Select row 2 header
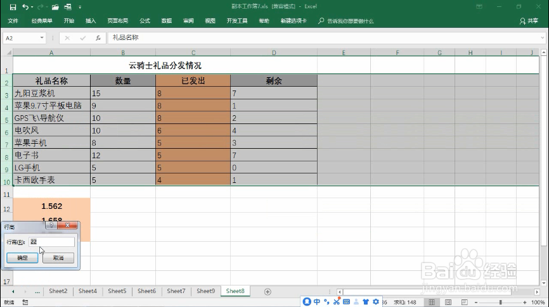 (x=6, y=81)
